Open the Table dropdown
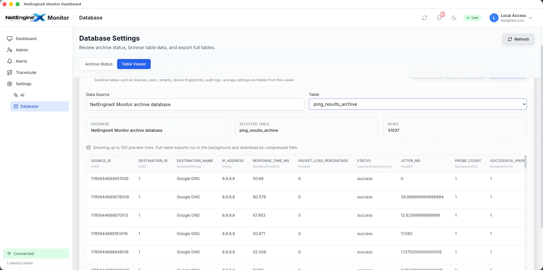This screenshot has height=270, width=543. pyautogui.click(x=418, y=104)
